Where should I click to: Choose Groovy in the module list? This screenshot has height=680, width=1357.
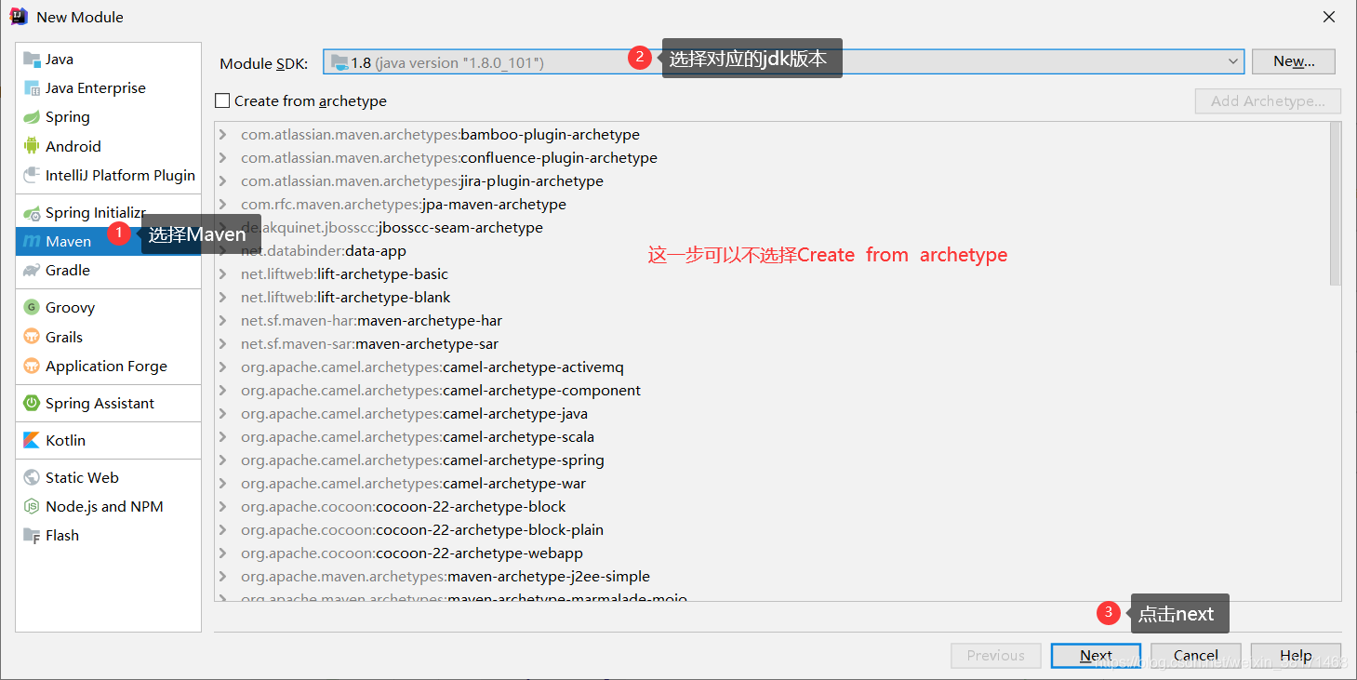(x=108, y=308)
